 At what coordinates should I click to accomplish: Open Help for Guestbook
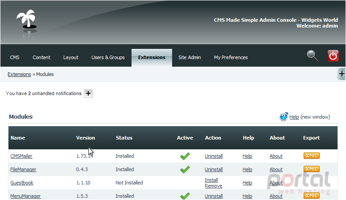[247, 183]
